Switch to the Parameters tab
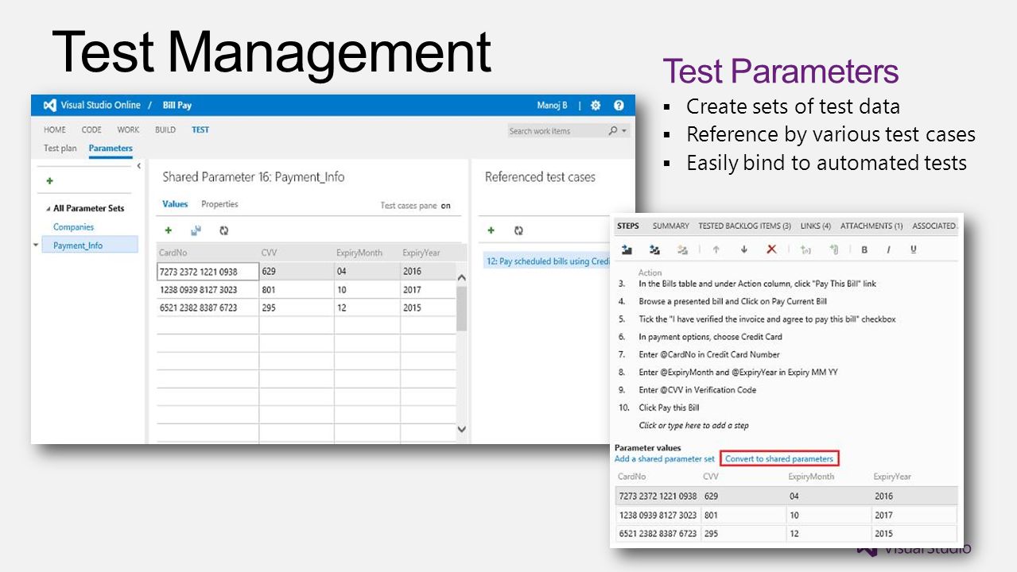The image size is (1017, 572). (111, 148)
